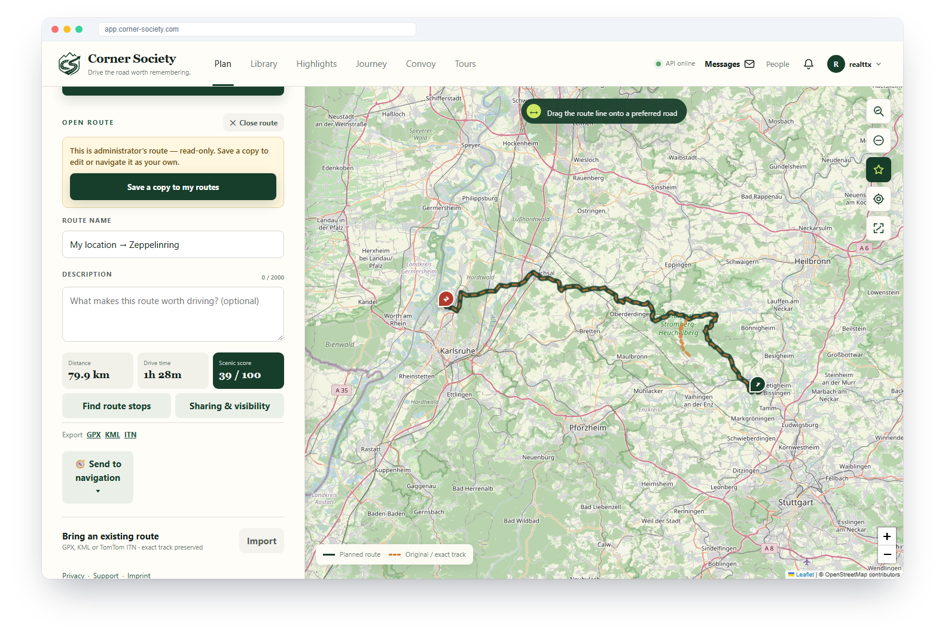Viewport: 945px width, 638px height.
Task: Click the Find route stops button
Action: 117,406
